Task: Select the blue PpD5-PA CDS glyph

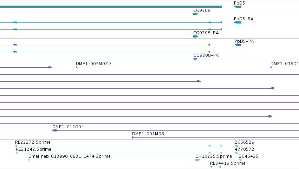Action: (x=238, y=45)
